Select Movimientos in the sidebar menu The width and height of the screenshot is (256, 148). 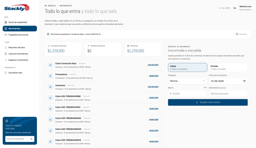[x=20, y=29]
